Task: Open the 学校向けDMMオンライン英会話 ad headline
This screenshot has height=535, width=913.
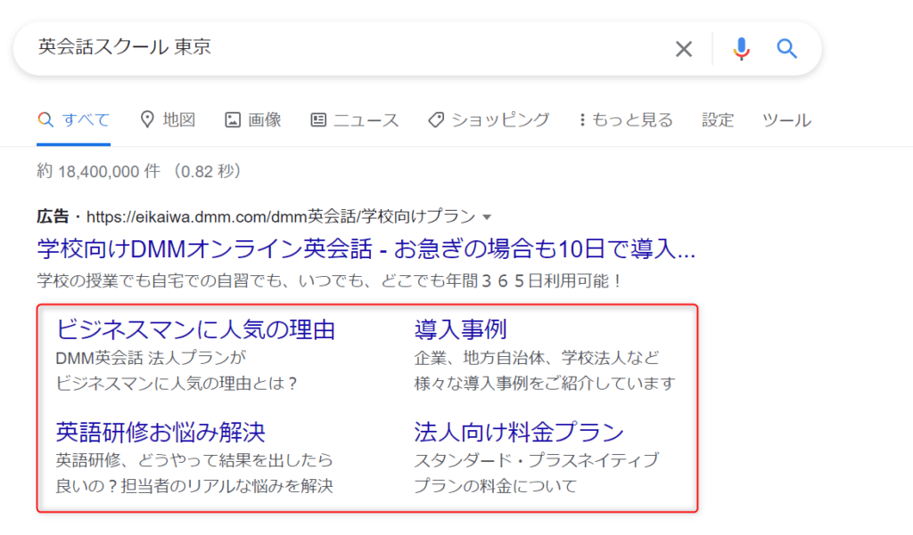Action: click(366, 249)
